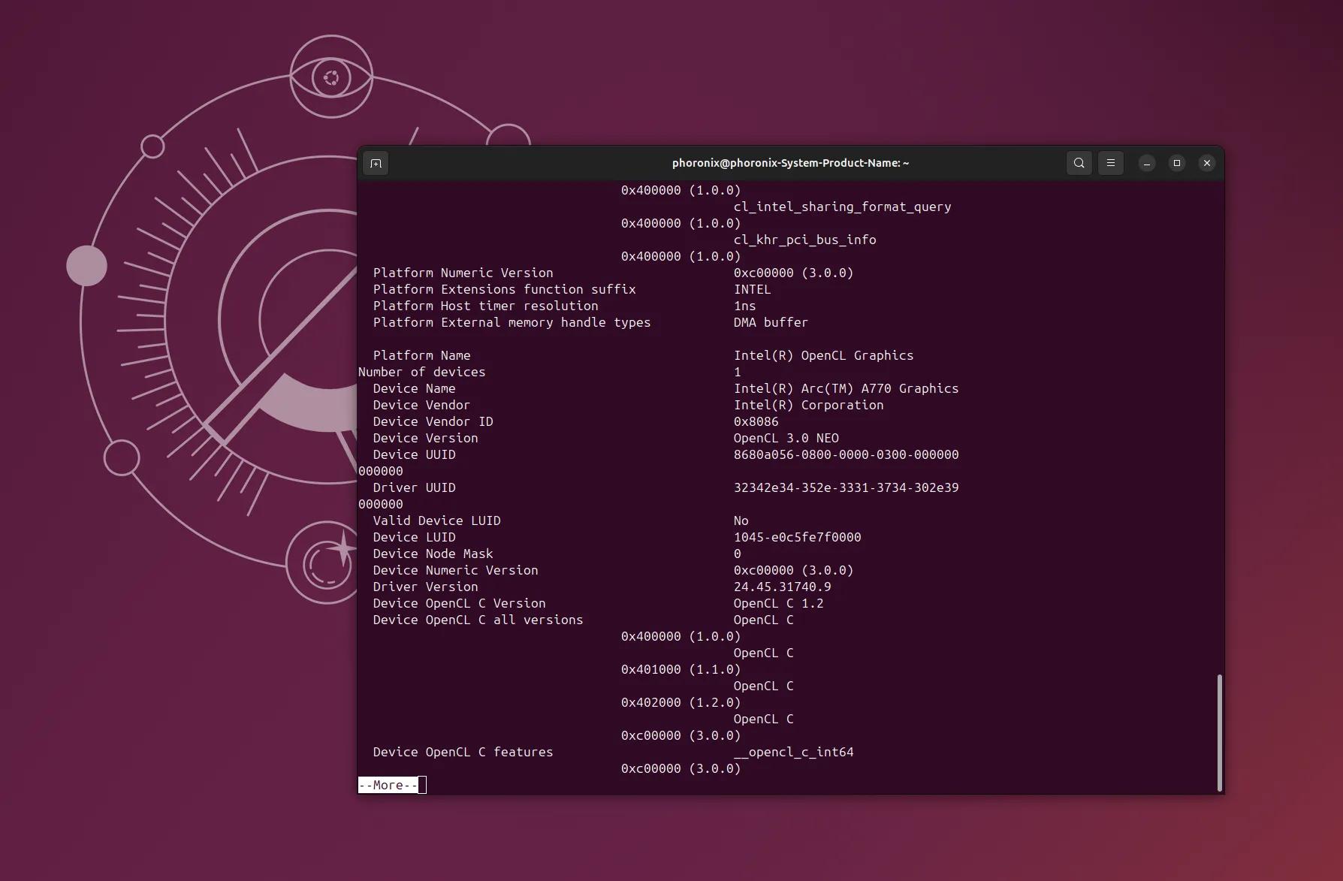Screen dimensions: 1343x881
Task: Click the terminal title phoronix@phoronix-System-Product-Name
Action: 790,163
